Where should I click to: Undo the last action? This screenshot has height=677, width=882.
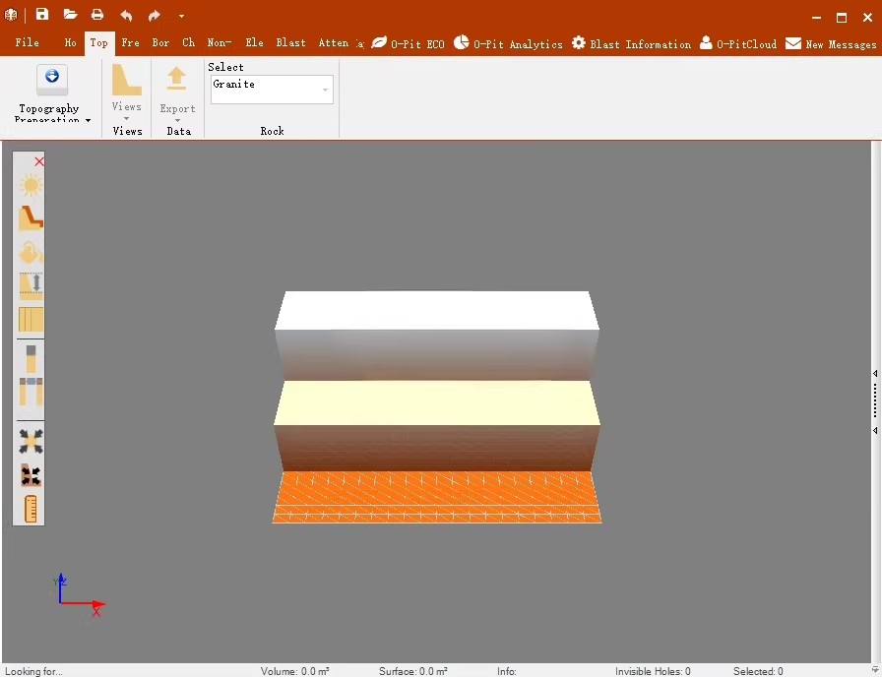point(126,16)
